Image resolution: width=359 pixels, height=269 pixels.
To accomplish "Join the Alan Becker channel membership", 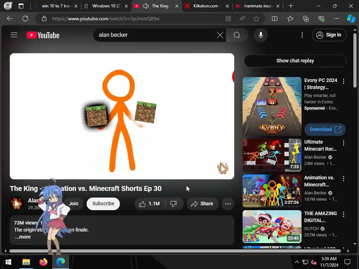I will [73, 204].
